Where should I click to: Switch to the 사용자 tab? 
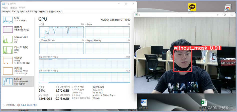coord(42,12)
